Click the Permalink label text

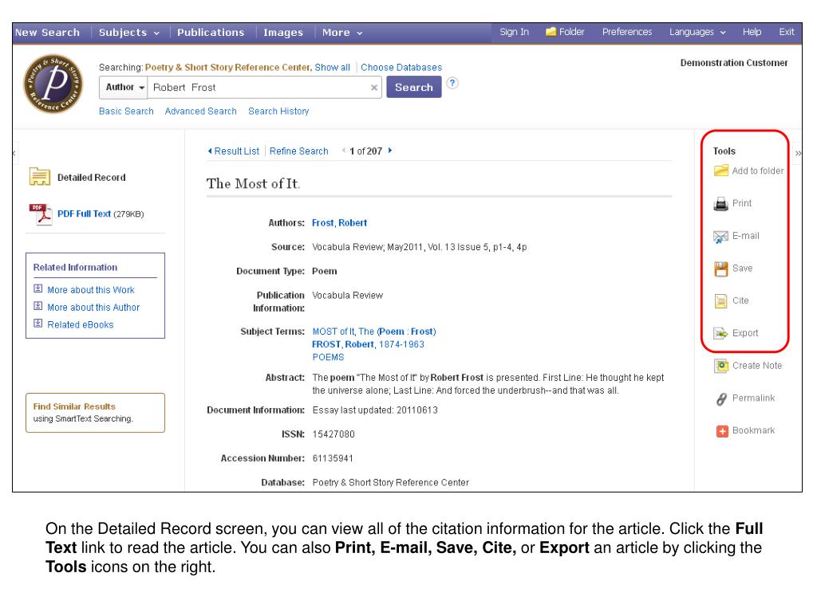point(753,398)
